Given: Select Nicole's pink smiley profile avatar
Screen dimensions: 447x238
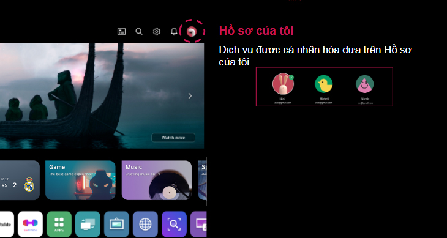Looking at the screenshot, I should click(364, 84).
